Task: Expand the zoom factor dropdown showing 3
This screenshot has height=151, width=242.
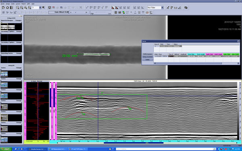Action: (40, 8)
